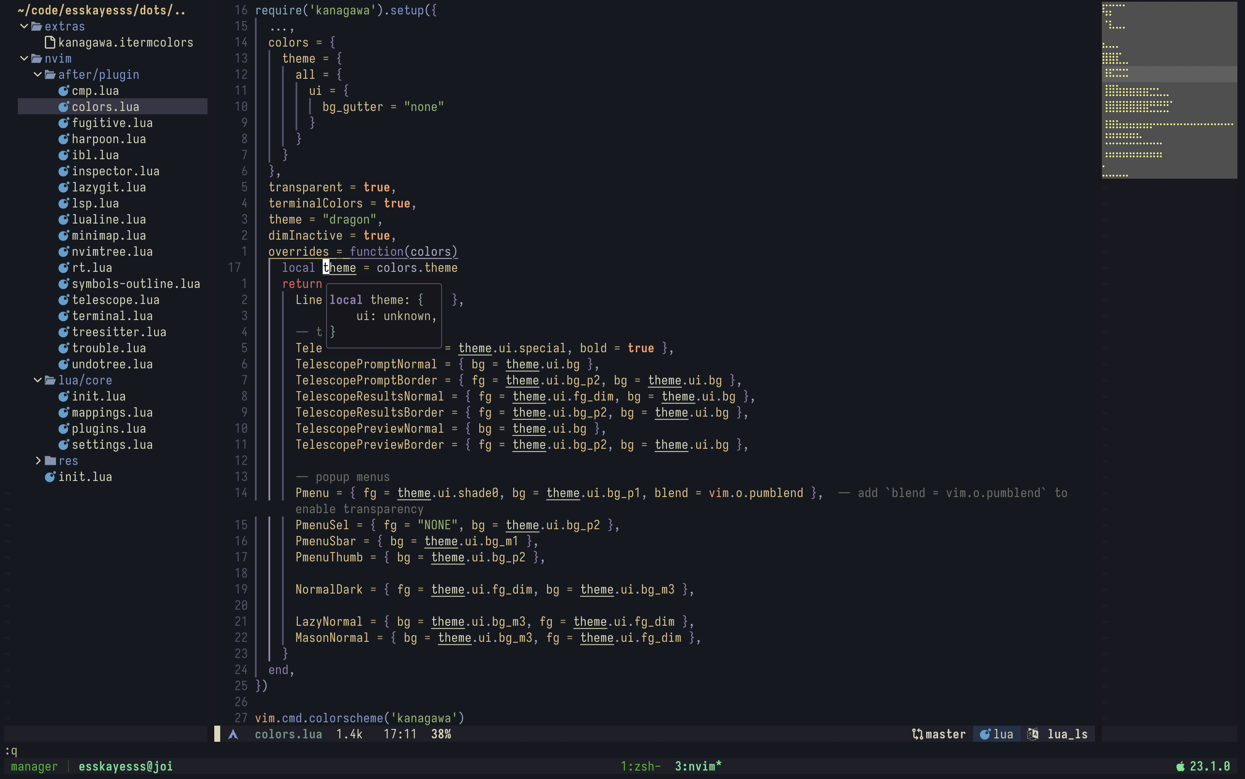This screenshot has width=1245, height=779.
Task: Expand the res folder
Action: [x=38, y=461]
